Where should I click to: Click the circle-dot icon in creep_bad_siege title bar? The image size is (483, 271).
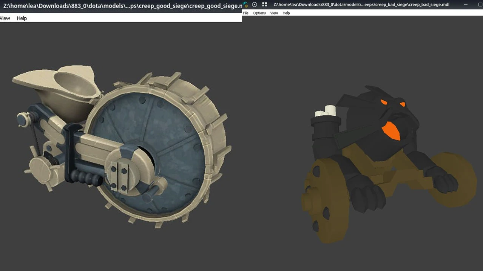pyautogui.click(x=255, y=5)
